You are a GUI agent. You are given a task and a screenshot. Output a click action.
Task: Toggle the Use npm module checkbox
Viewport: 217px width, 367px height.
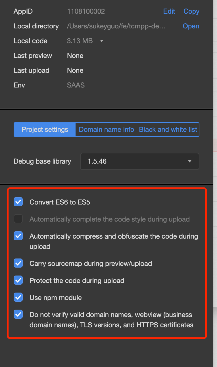click(18, 297)
